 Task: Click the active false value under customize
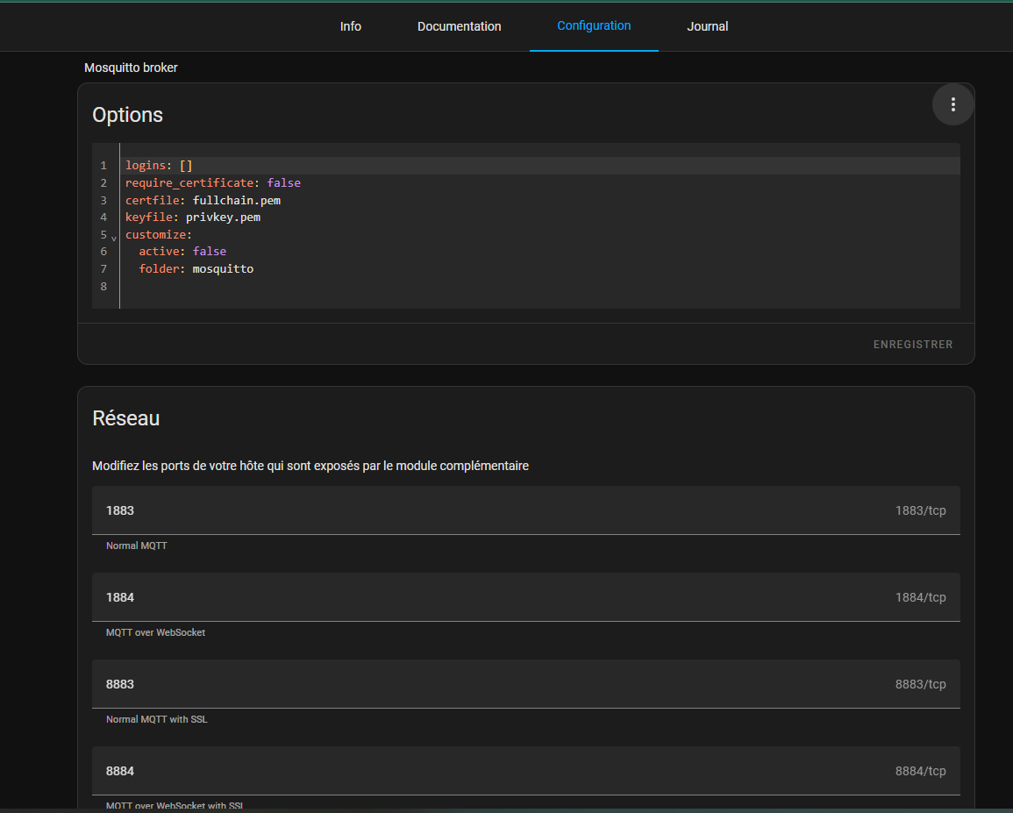pyautogui.click(x=209, y=252)
